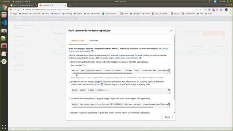Image resolution: width=233 pixels, height=131 pixels.
Task: Copy the docker build command
Action: click(x=169, y=90)
